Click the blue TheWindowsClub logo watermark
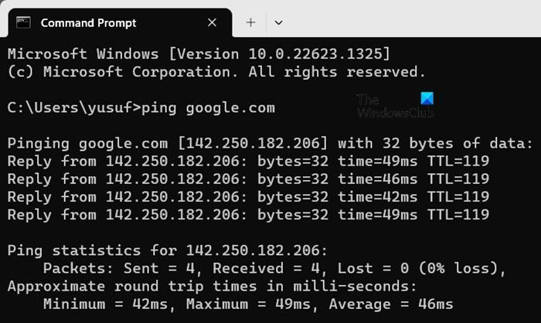The image size is (541, 323). click(x=426, y=100)
